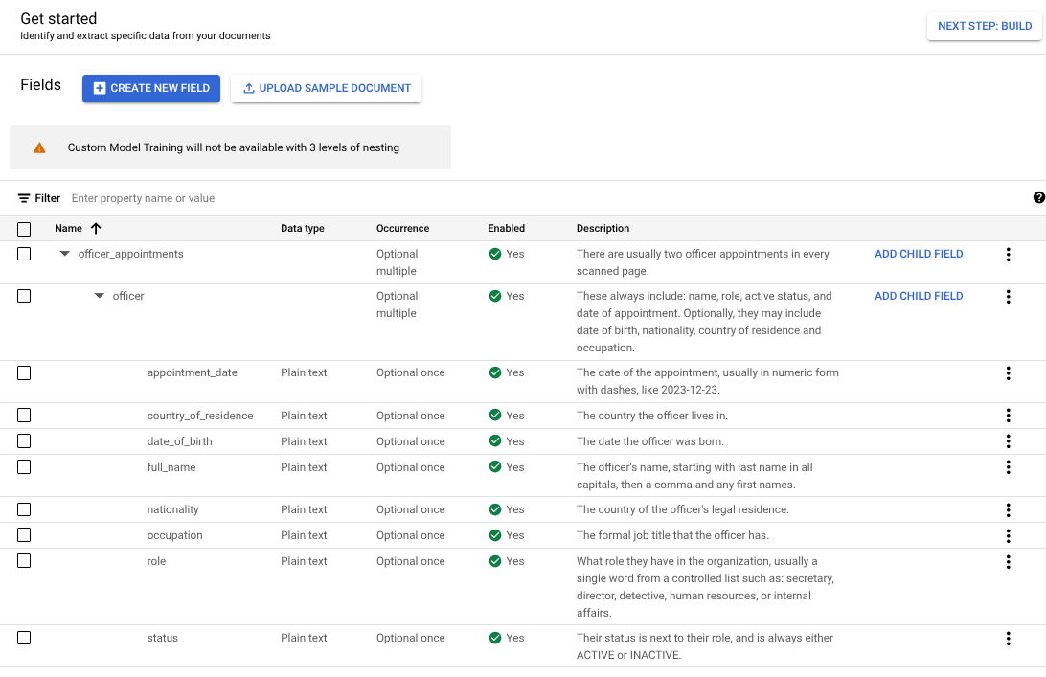Image resolution: width=1046 pixels, height=677 pixels.
Task: Click the Filter icon
Action: point(24,198)
